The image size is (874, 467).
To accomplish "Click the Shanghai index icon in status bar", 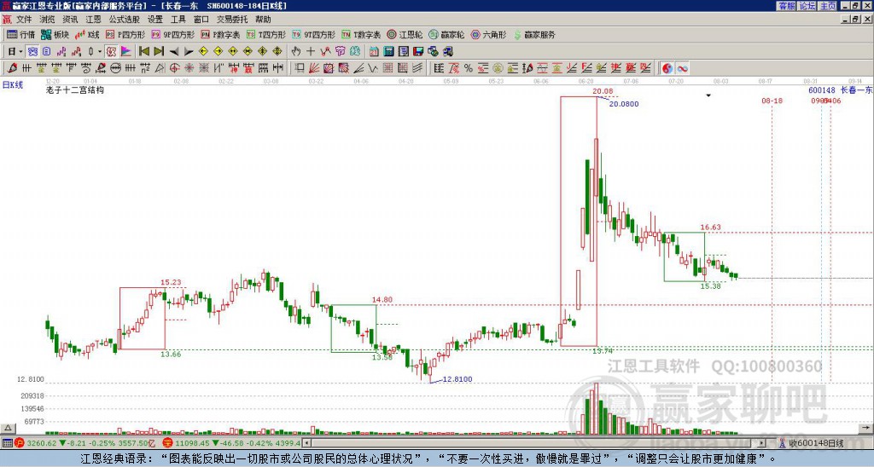I will (20, 443).
